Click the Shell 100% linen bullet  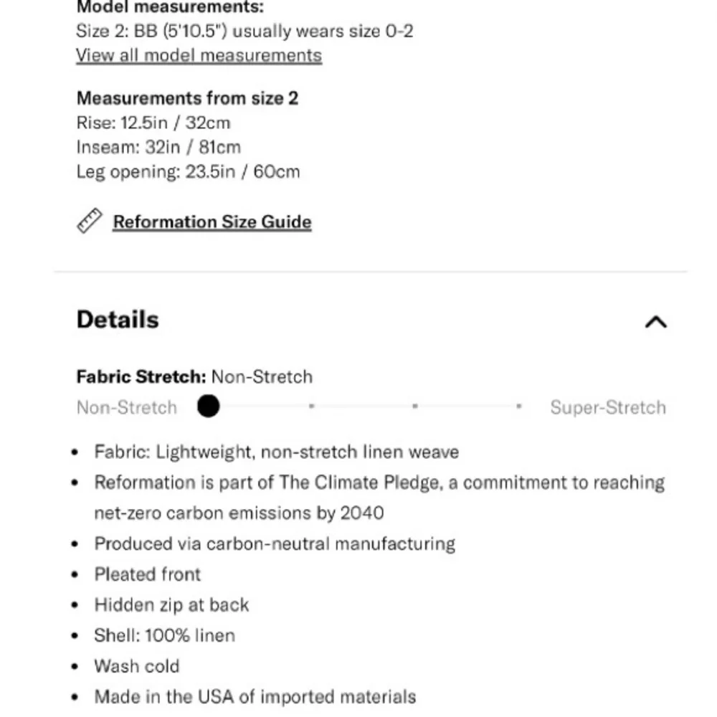coord(165,635)
